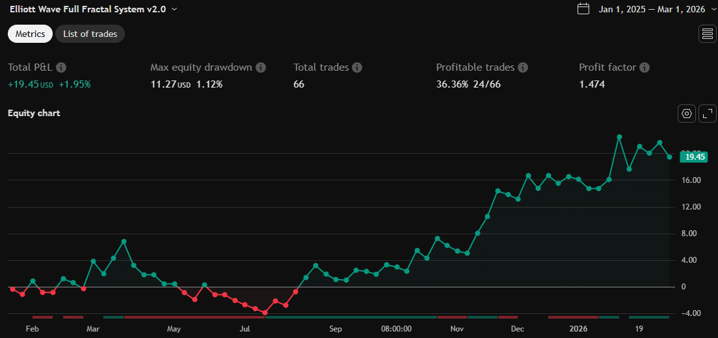The width and height of the screenshot is (718, 338).
Task: Open the List of trades tab
Action: click(90, 34)
